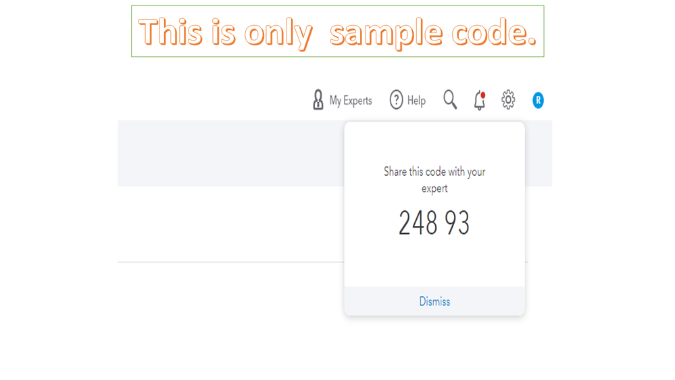Click the Help question mark icon
675x380 pixels.
396,100
